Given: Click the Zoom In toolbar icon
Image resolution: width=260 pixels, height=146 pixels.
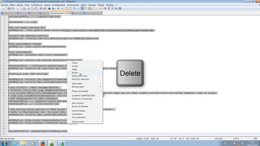Looking at the screenshot, I should click(x=58, y=9).
